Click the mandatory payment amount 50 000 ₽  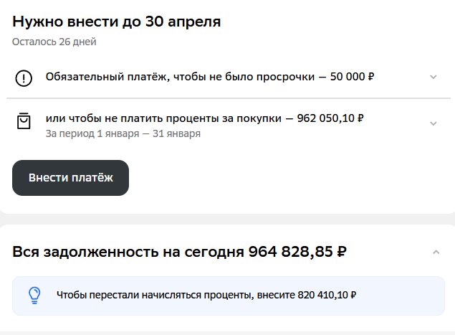coord(352,77)
